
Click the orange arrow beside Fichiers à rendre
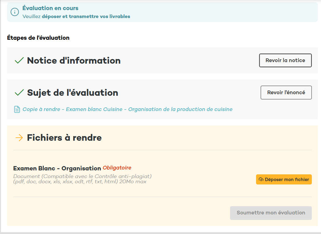coord(19,138)
